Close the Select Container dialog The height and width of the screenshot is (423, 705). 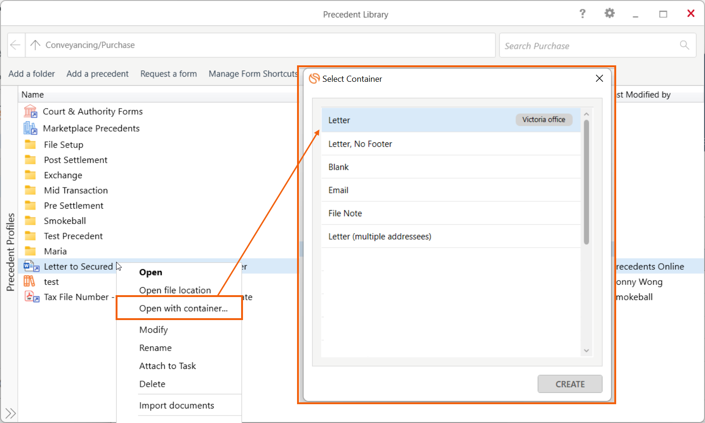click(x=599, y=78)
